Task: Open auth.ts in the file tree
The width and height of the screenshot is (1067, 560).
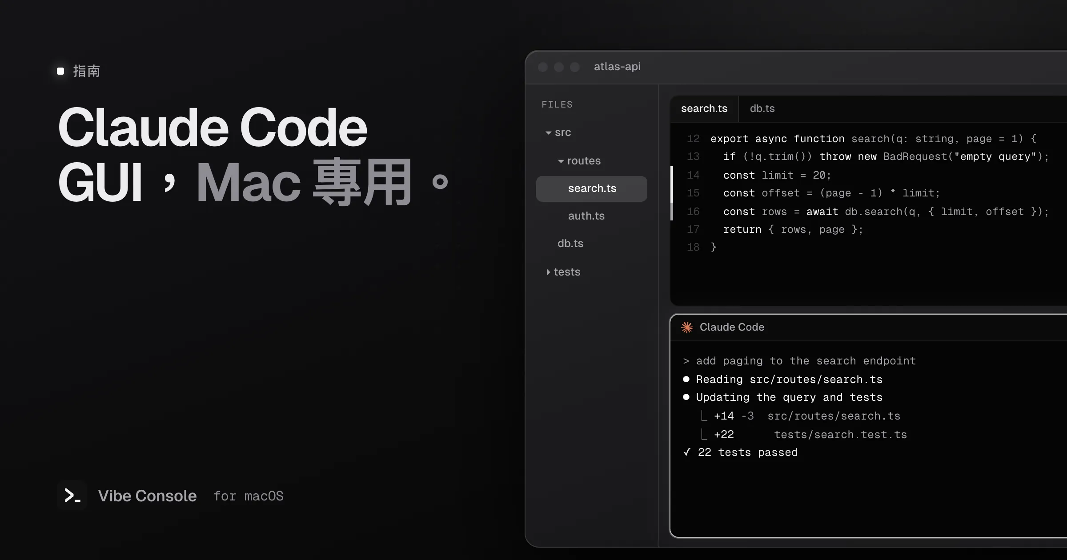Action: click(x=586, y=216)
